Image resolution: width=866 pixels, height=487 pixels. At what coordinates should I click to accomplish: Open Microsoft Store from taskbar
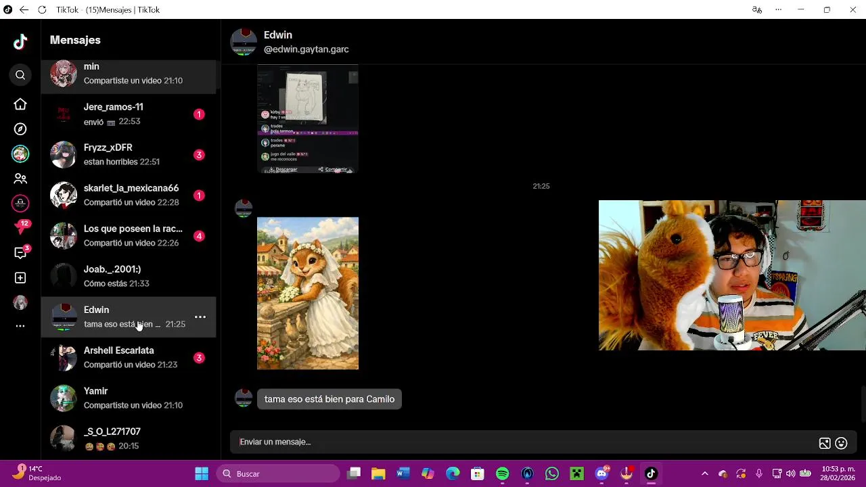pyautogui.click(x=478, y=473)
